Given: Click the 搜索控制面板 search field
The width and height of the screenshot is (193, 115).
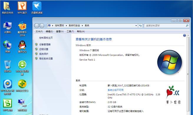Looking at the screenshot, I should (x=165, y=26).
